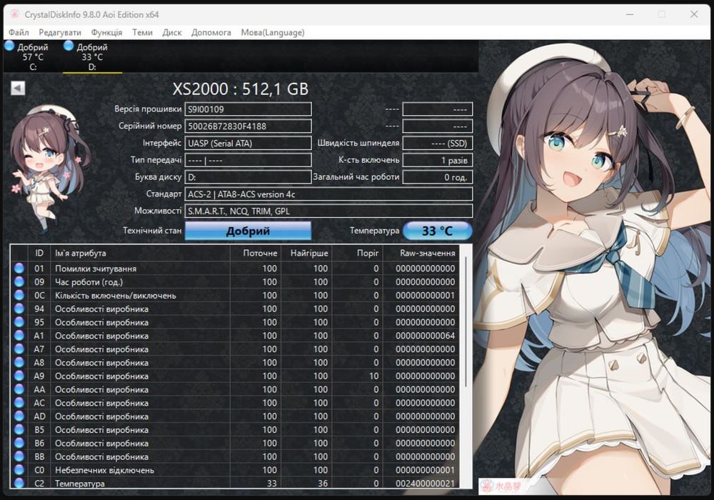Click the Ім'я атрибута column header
Screen dimensions: 714x500
(140, 253)
